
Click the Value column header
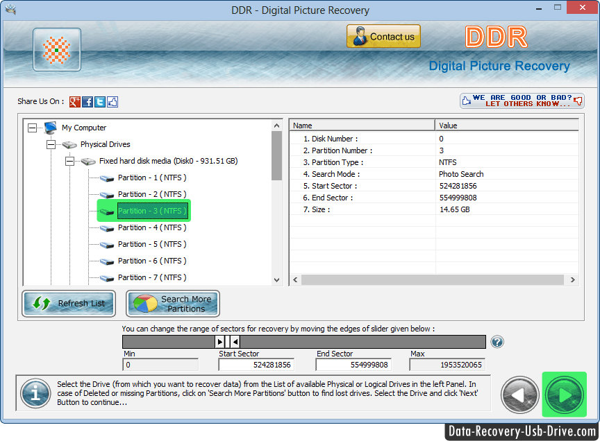click(507, 126)
